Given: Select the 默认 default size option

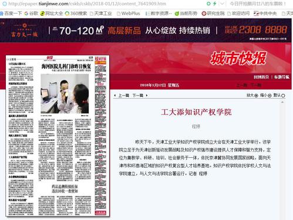Looking at the screenshot, I should click(x=279, y=95).
